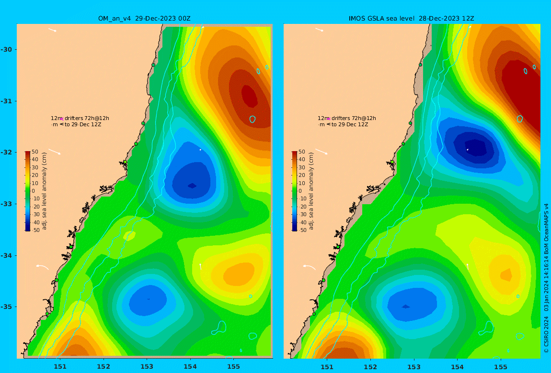Click '12m drifters 72h@12h' text in IMOS GSLA map
The image size is (551, 373).
coord(347,118)
